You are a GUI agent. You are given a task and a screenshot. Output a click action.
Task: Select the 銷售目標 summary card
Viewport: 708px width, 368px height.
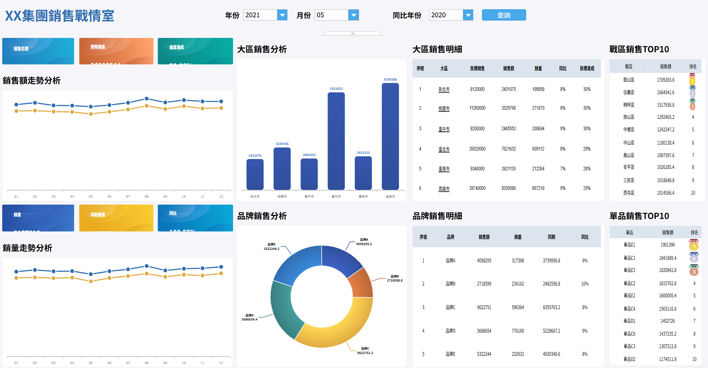point(38,51)
